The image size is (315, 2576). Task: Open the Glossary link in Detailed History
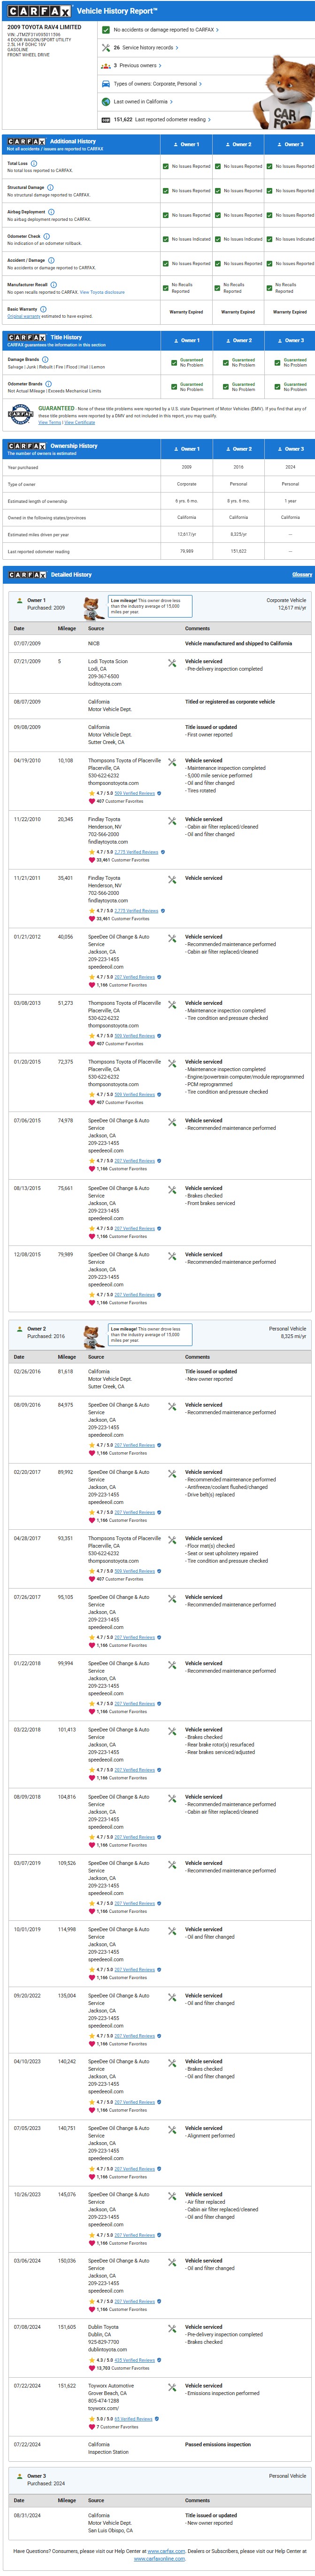tap(302, 575)
